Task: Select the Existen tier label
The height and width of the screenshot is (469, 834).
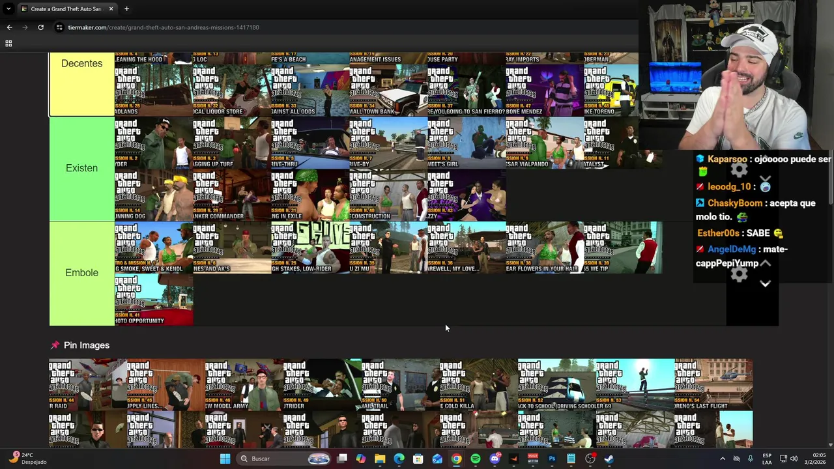Action: click(x=82, y=168)
